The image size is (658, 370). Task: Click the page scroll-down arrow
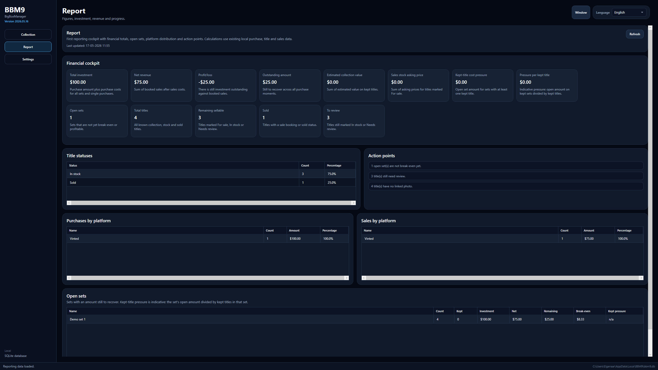click(x=650, y=355)
